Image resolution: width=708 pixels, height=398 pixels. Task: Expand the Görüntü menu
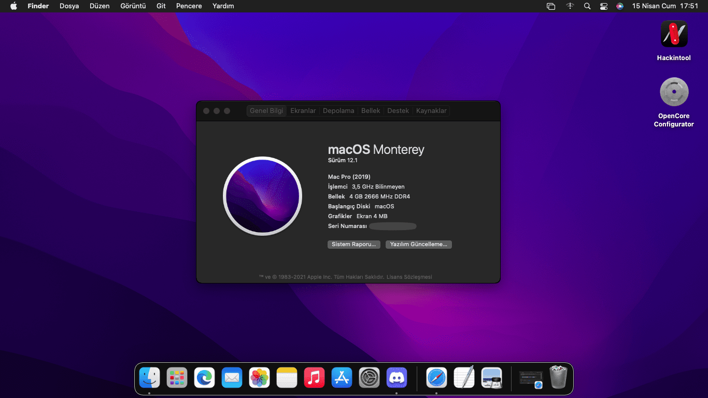pos(133,6)
